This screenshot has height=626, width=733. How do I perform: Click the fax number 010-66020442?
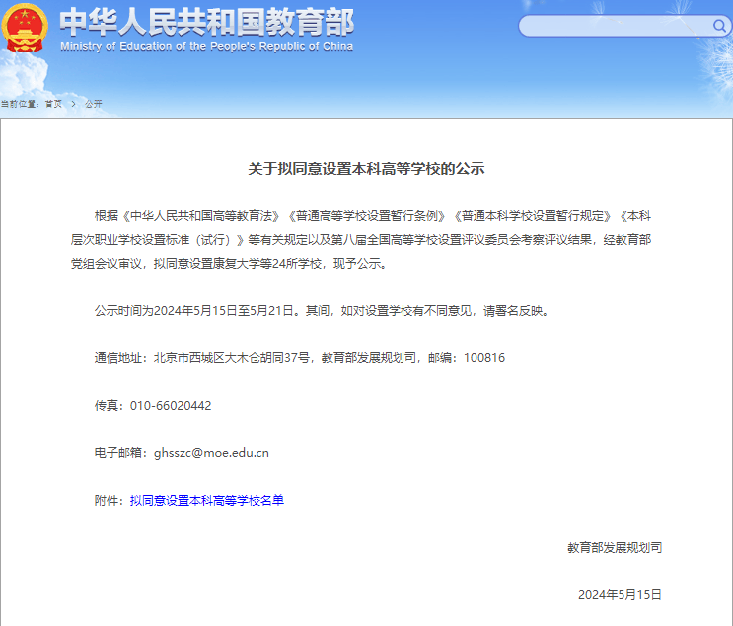pyautogui.click(x=171, y=405)
